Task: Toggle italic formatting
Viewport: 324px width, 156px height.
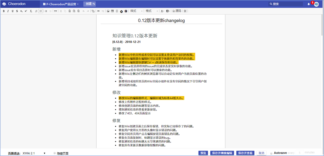Action: (8, 11)
